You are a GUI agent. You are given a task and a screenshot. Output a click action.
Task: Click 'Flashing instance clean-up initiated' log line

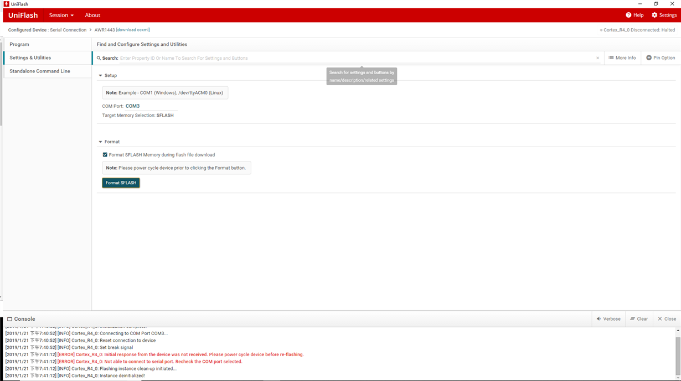[91, 368]
